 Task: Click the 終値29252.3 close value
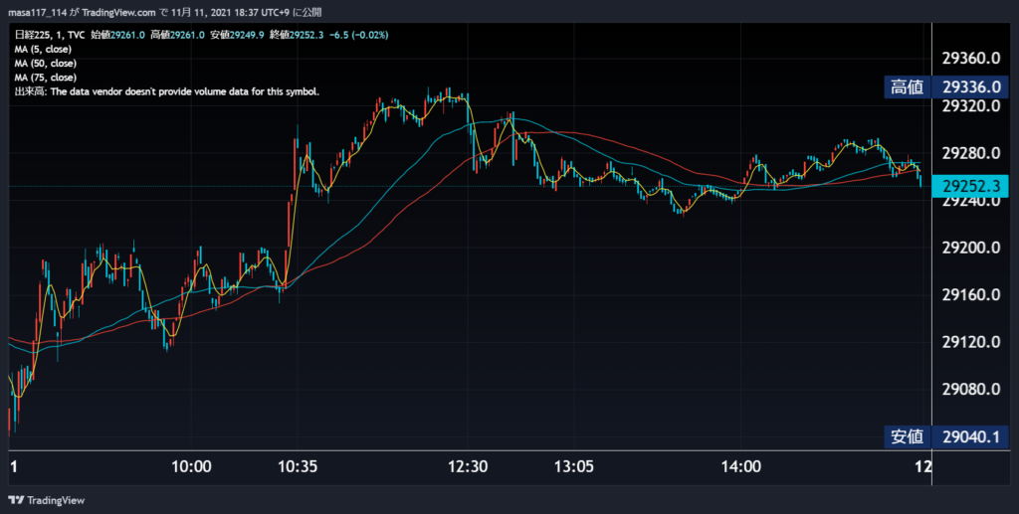tap(297, 35)
